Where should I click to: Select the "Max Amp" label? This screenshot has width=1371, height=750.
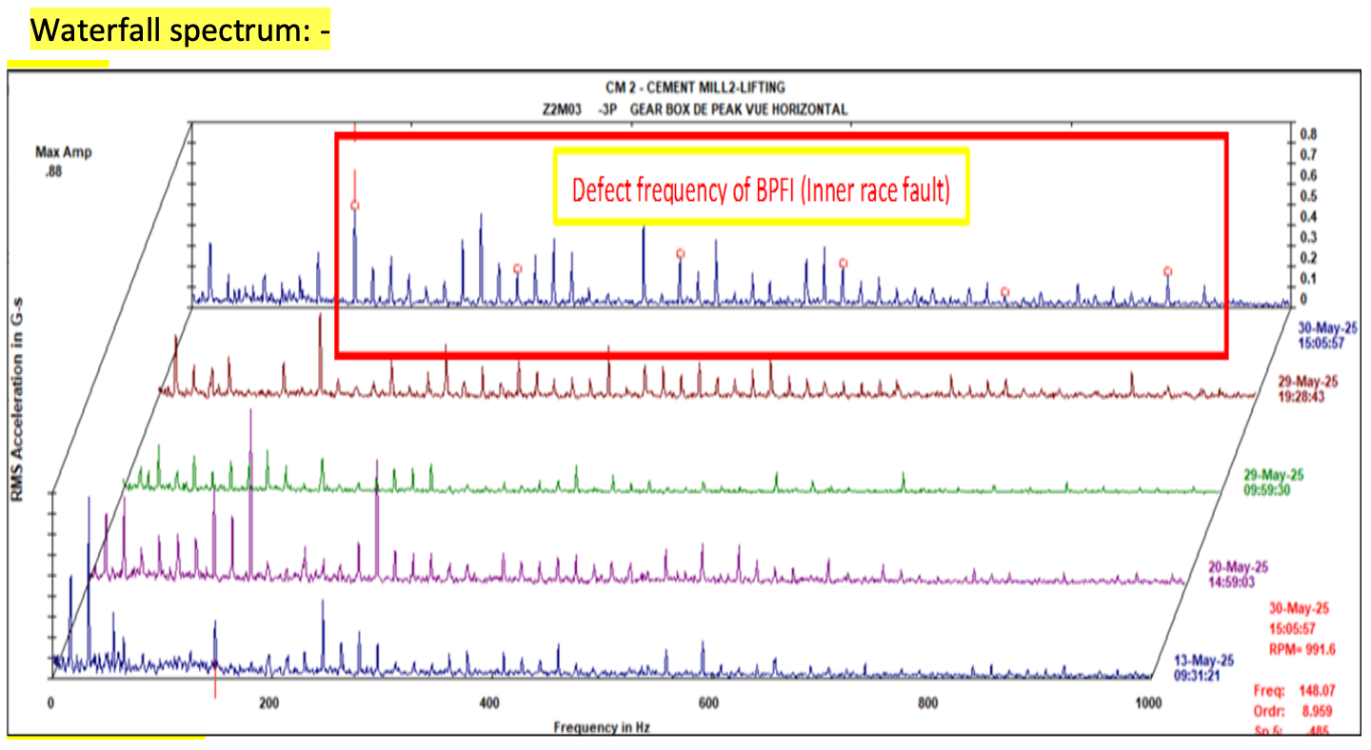click(x=64, y=152)
